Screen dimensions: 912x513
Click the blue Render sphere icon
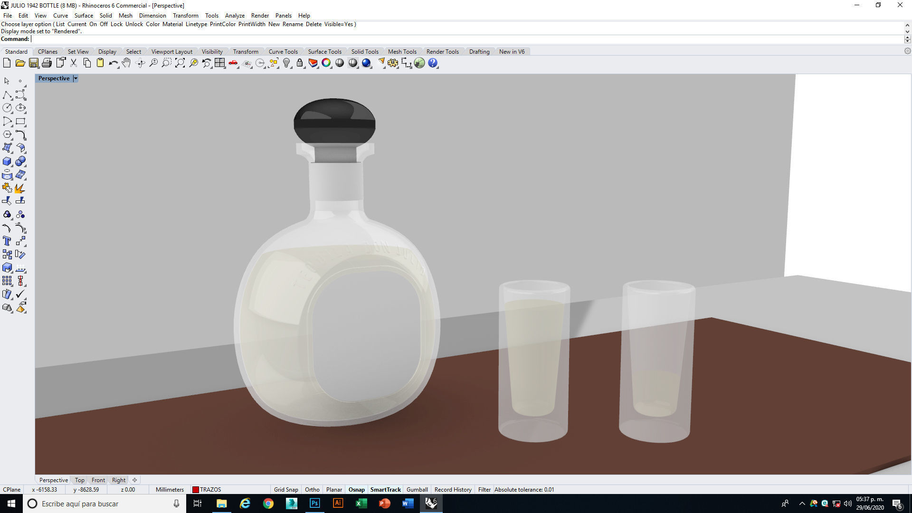coord(366,63)
